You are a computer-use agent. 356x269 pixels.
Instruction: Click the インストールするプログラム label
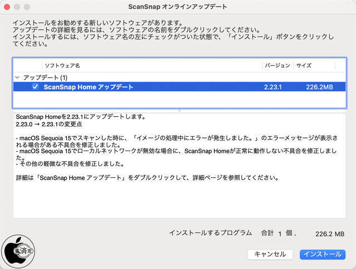[x=210, y=233]
